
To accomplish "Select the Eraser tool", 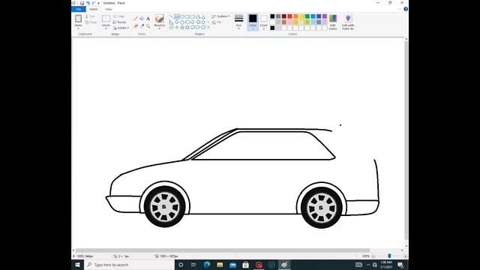I will coord(136,26).
